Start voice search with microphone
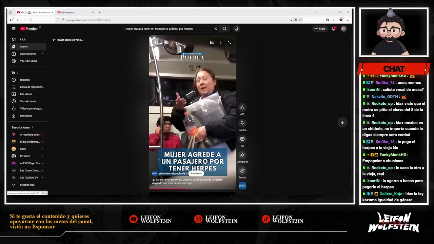Image resolution: width=434 pixels, height=244 pixels. coord(237,29)
